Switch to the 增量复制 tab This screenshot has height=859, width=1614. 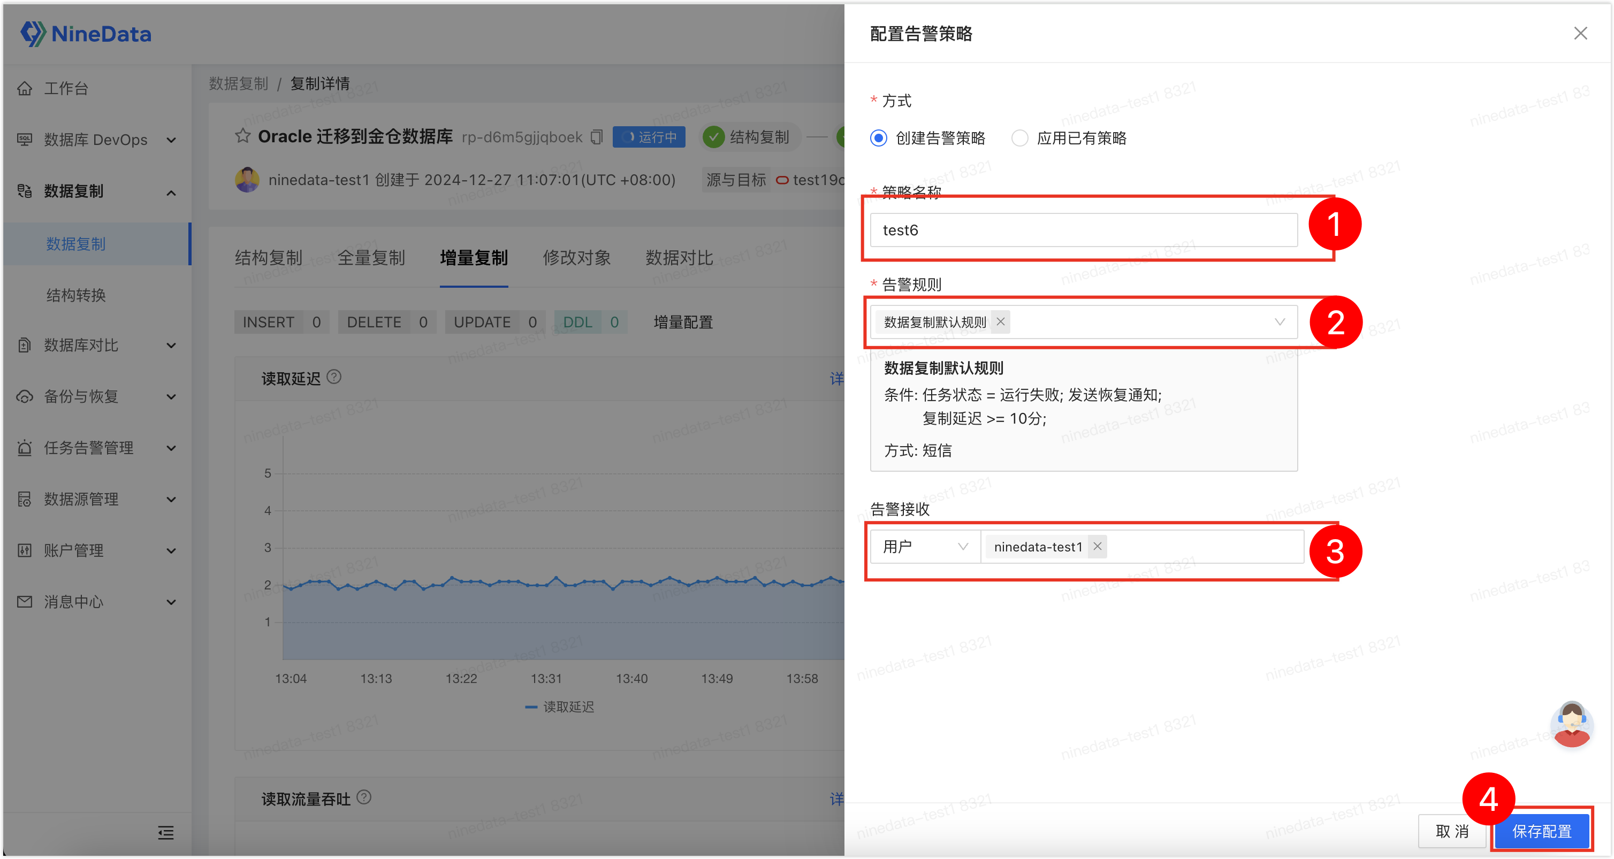pyautogui.click(x=474, y=257)
